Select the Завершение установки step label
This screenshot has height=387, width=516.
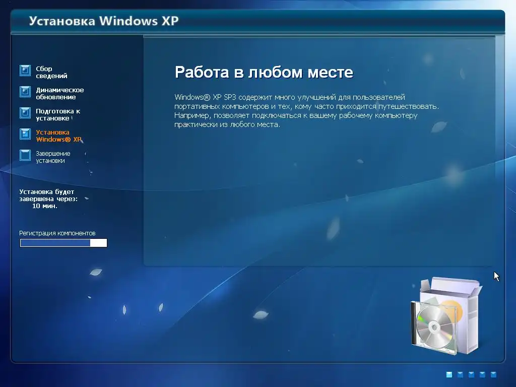coord(52,157)
